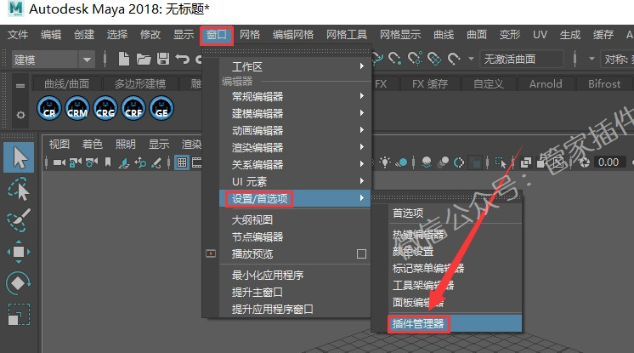Click the Grease Pencil icon
This screenshot has width=634, height=353.
click(156, 162)
